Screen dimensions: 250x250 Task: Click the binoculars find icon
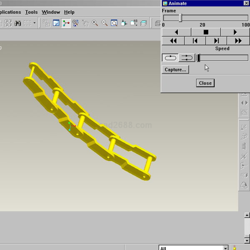click(x=18, y=23)
